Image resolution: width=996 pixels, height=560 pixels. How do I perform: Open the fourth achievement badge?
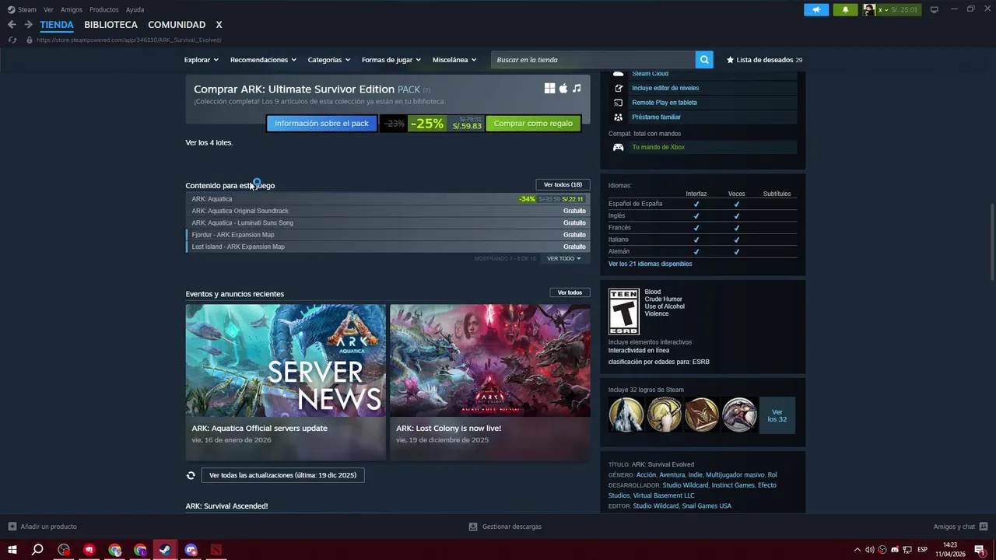[739, 415]
